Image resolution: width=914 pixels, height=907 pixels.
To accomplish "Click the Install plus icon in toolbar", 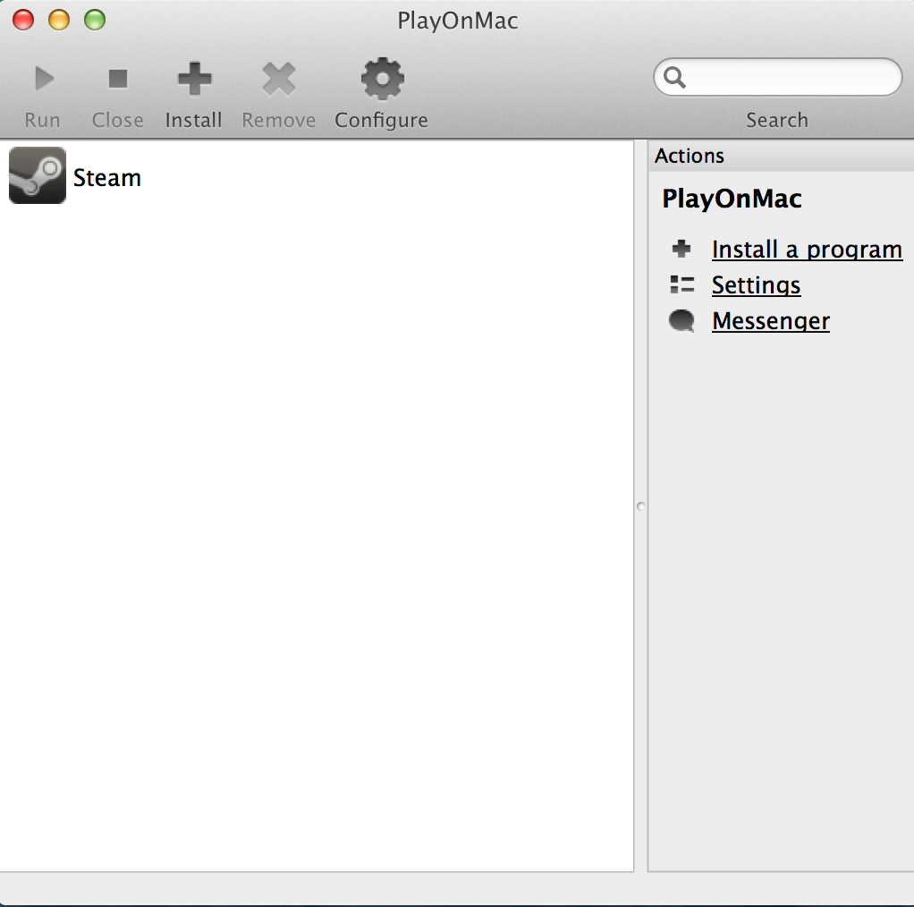I will [194, 78].
